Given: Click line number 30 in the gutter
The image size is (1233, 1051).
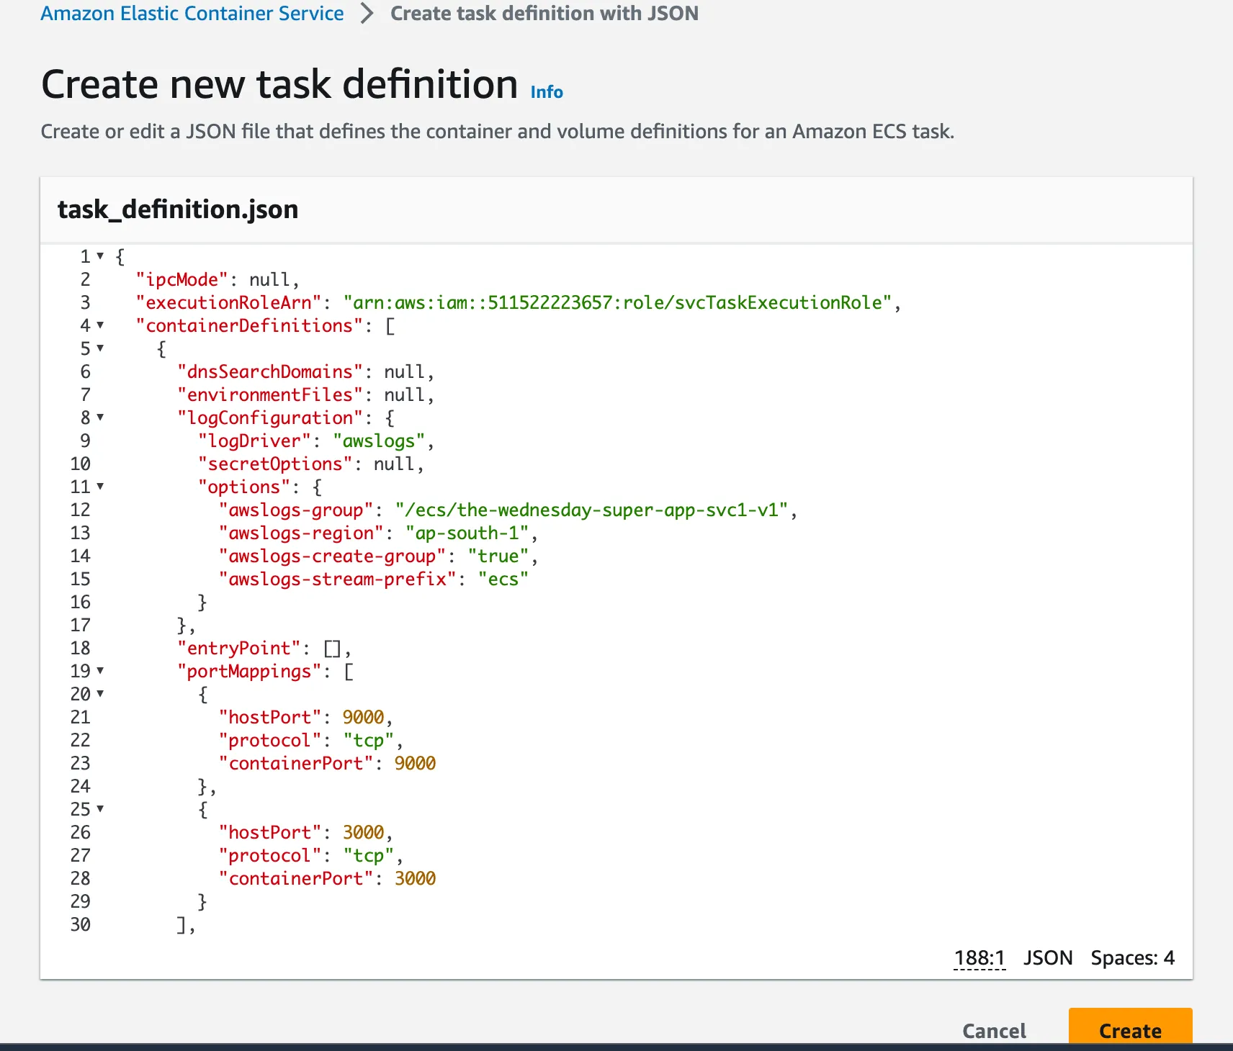Looking at the screenshot, I should pos(80,924).
